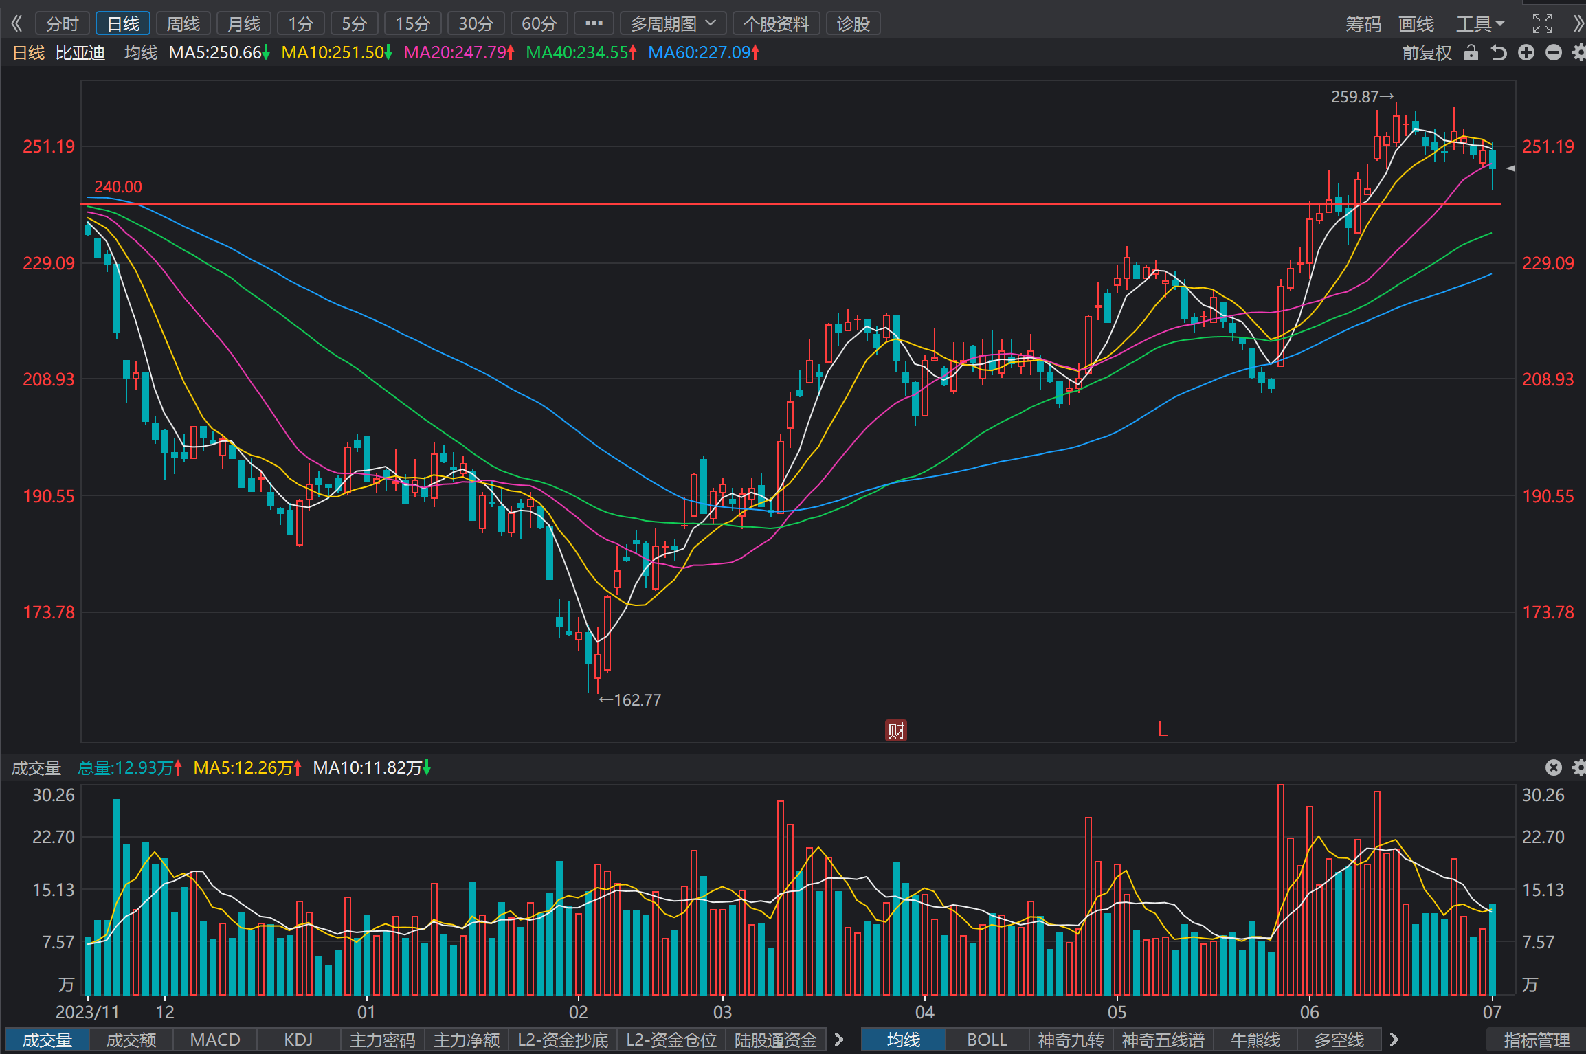Undo chart view with the return arrow
Image resolution: width=1586 pixels, height=1054 pixels.
coord(1499,53)
